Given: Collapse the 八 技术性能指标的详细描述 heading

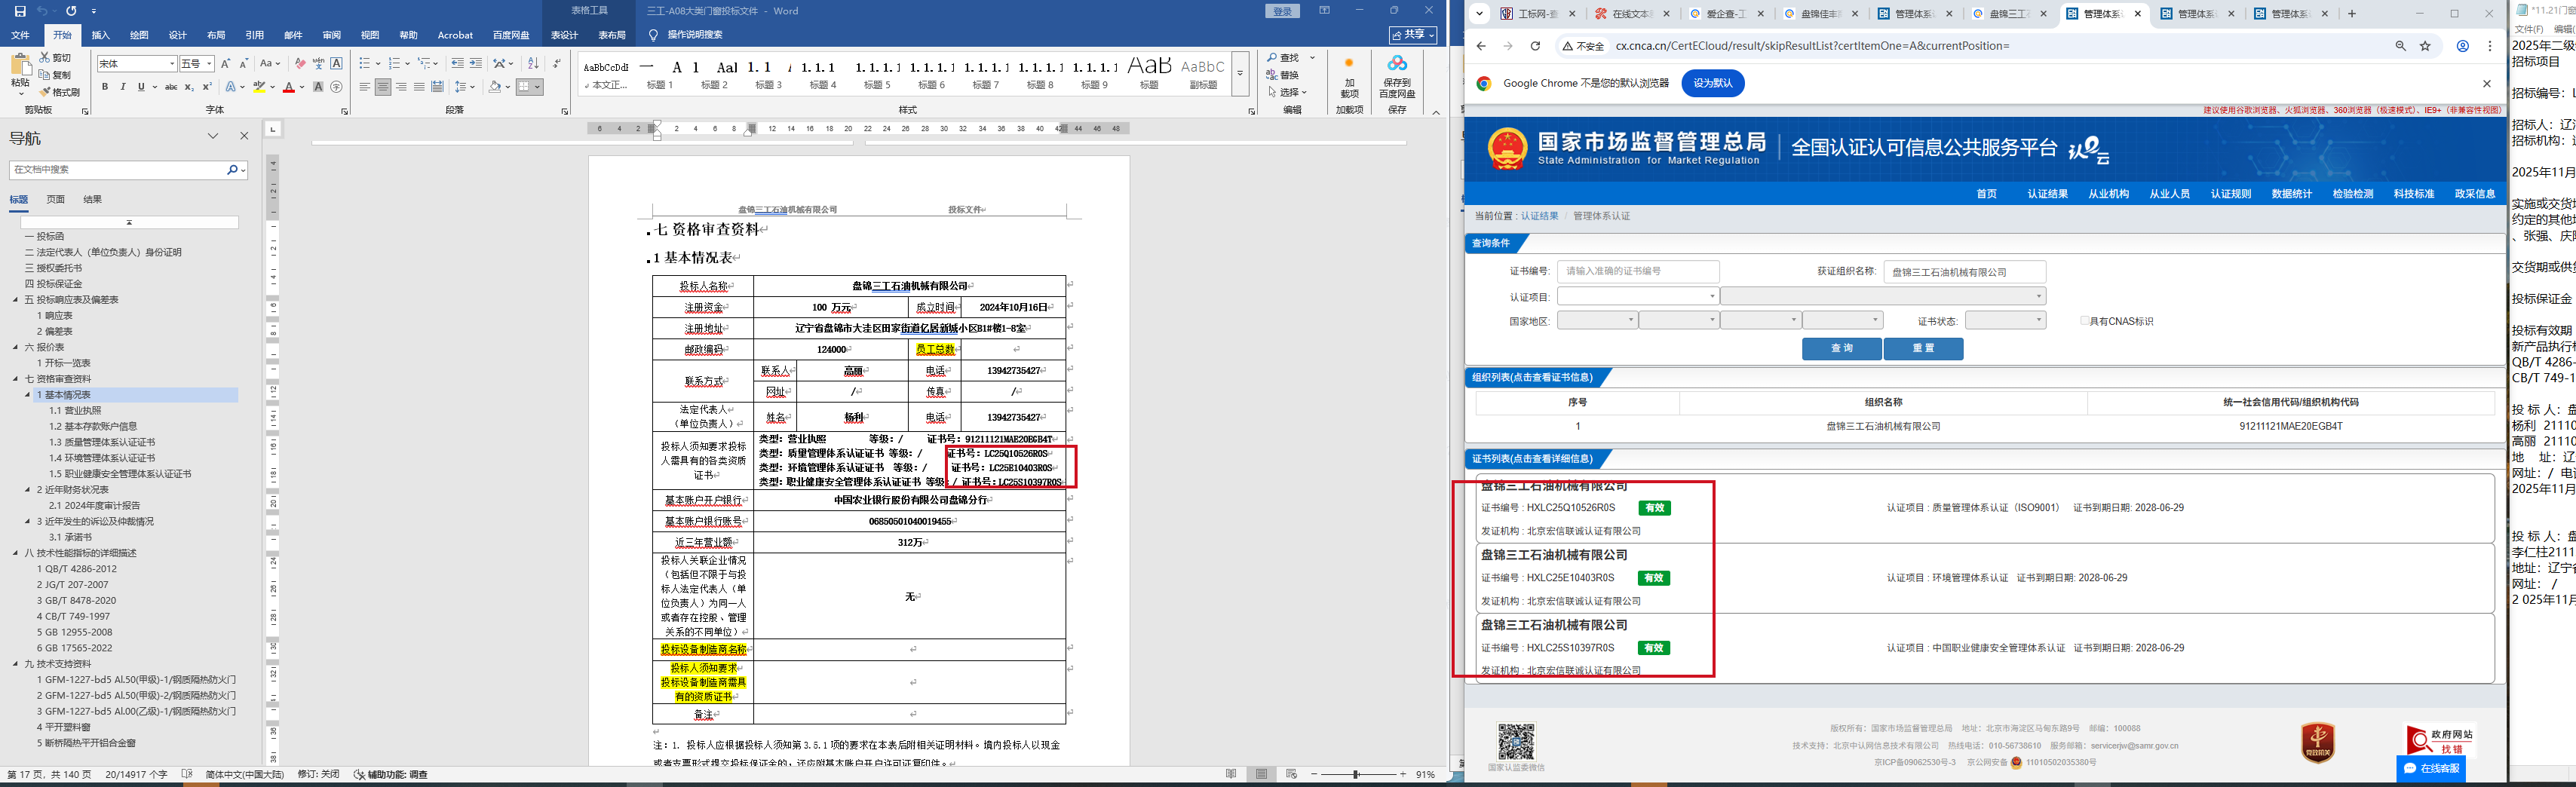Looking at the screenshot, I should pos(16,553).
